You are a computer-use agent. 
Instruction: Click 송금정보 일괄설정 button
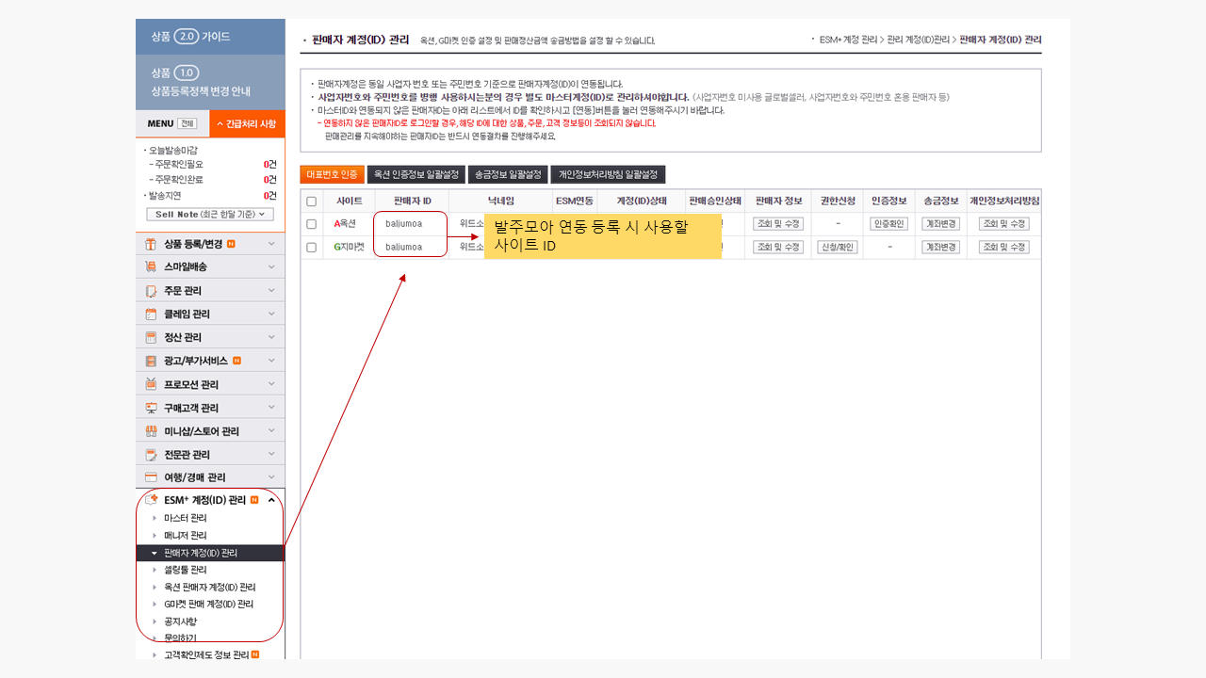(507, 174)
